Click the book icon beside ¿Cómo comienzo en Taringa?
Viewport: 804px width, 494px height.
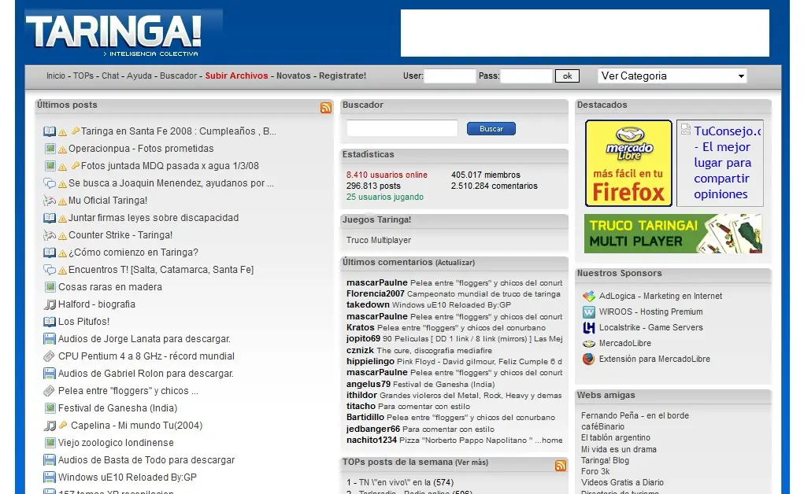tap(50, 253)
